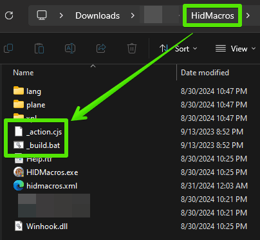The width and height of the screenshot is (260, 240).
Task: Expand chevron after HidMacros breadcrumb
Action: 248,15
